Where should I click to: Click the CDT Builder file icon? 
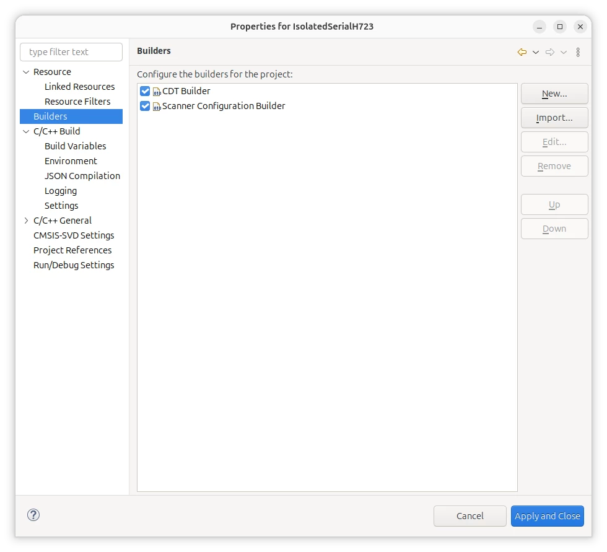157,91
